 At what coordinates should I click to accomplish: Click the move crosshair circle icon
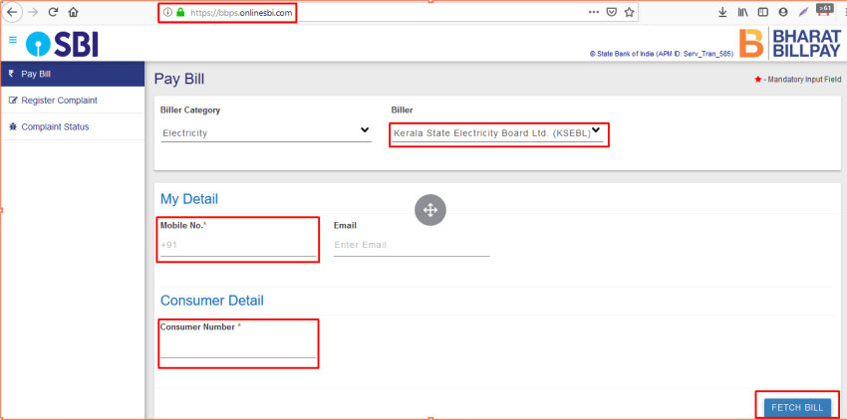430,209
